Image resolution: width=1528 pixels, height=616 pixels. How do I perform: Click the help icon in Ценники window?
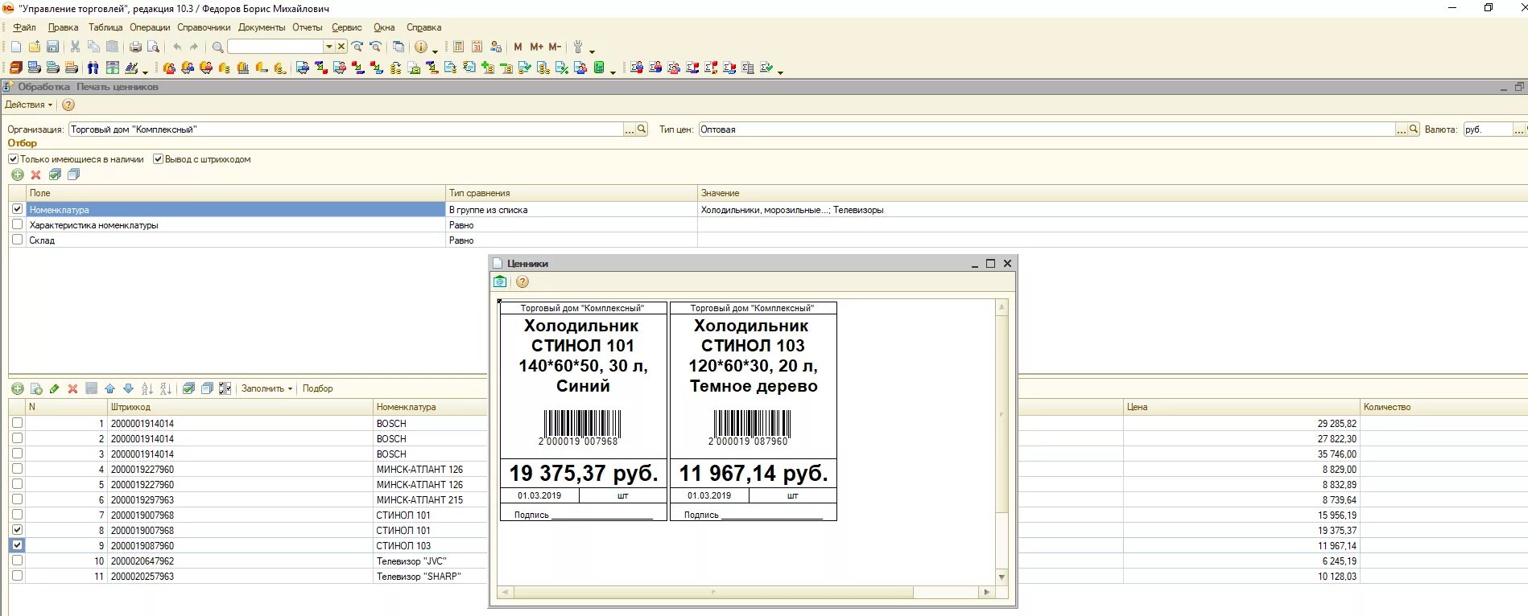tap(522, 281)
